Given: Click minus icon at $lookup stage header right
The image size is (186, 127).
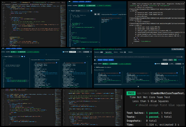Looking at the screenshot, I should pyautogui.click(x=90, y=56).
